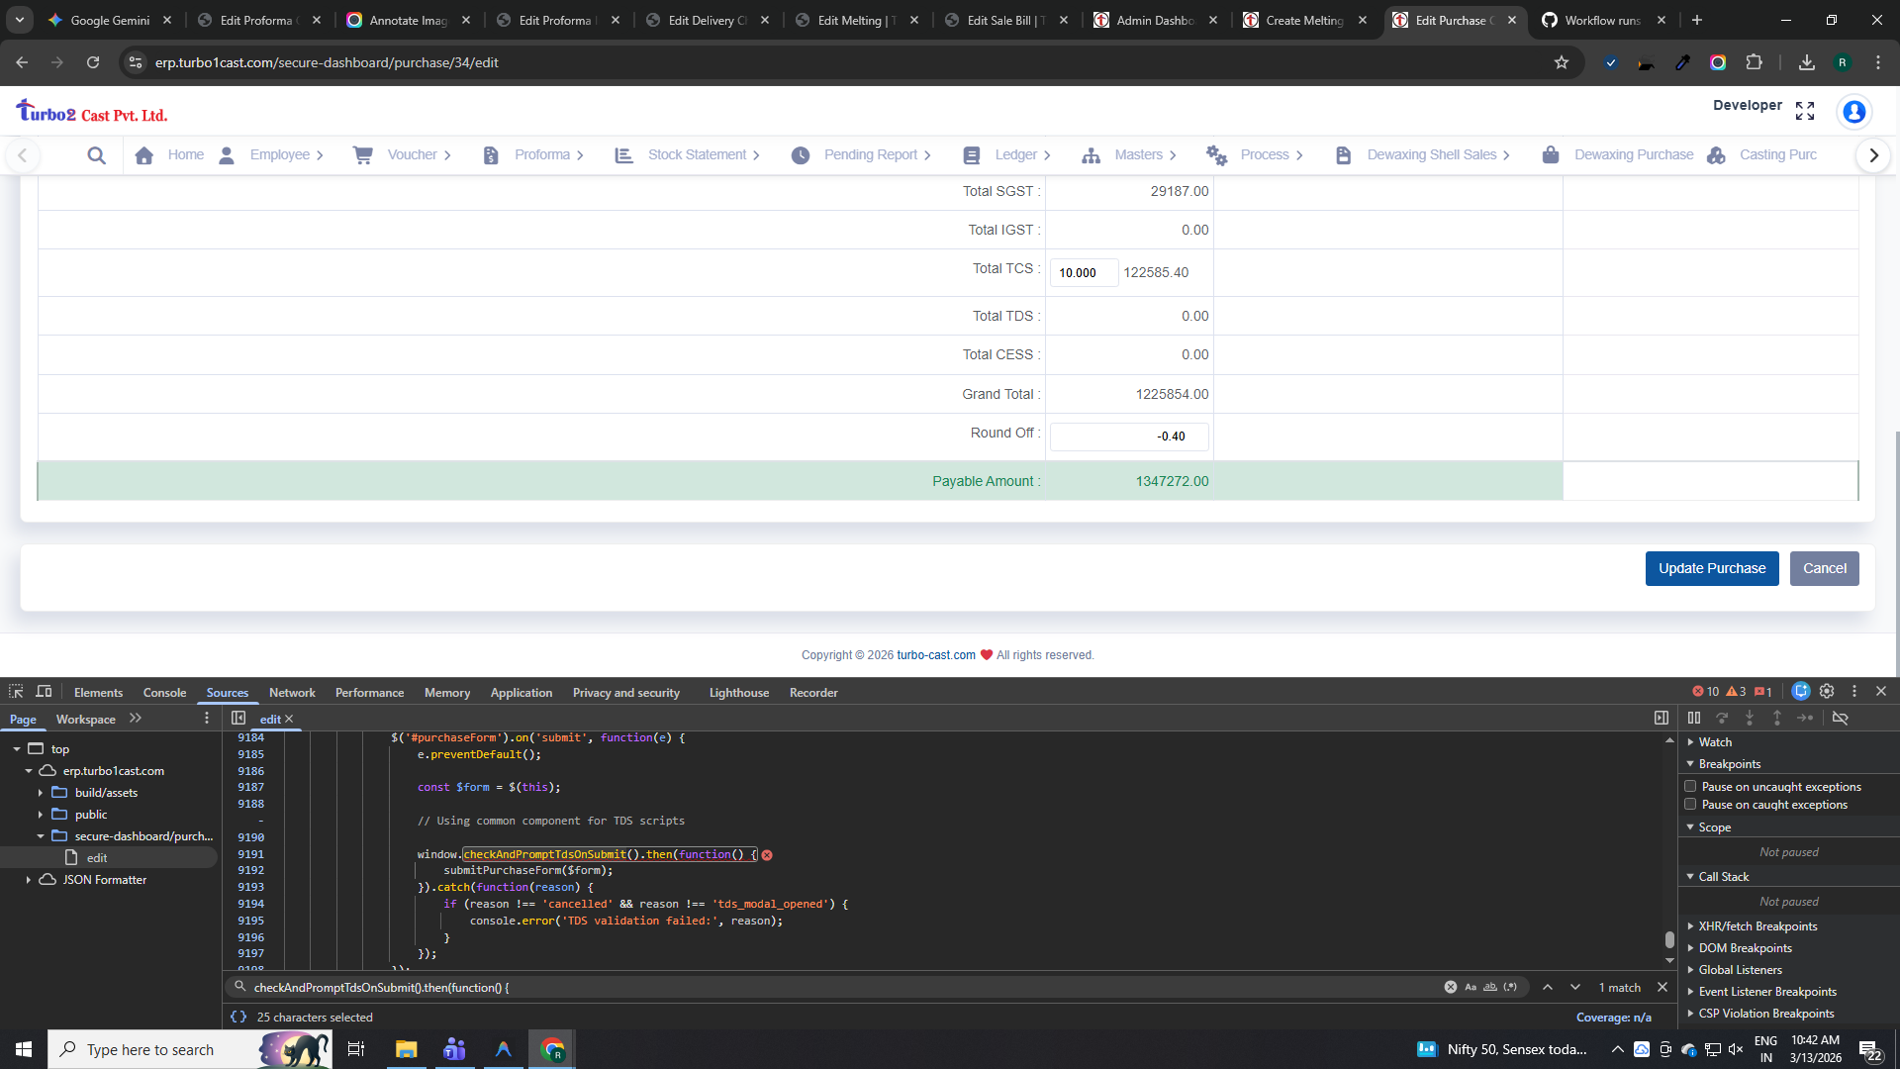The height and width of the screenshot is (1069, 1900).
Task: Switch to the Console tab
Action: [164, 693]
